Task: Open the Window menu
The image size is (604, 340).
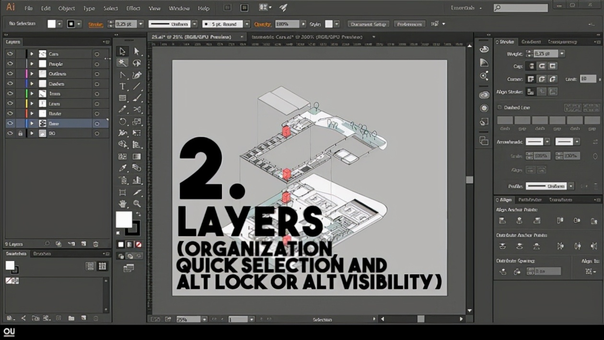Action: click(x=179, y=8)
